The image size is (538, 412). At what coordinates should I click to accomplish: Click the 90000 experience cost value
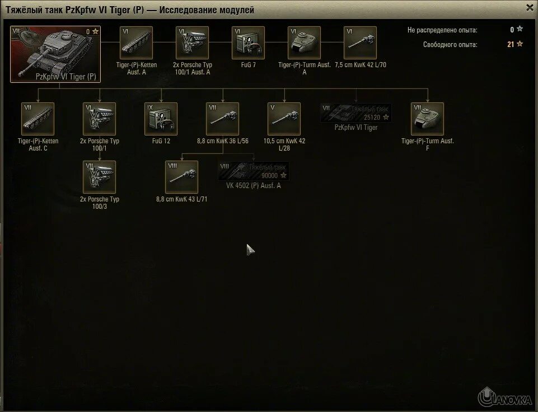pos(269,176)
